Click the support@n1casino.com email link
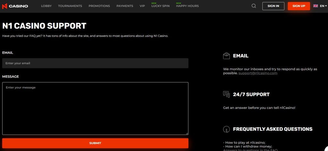 tap(258, 73)
